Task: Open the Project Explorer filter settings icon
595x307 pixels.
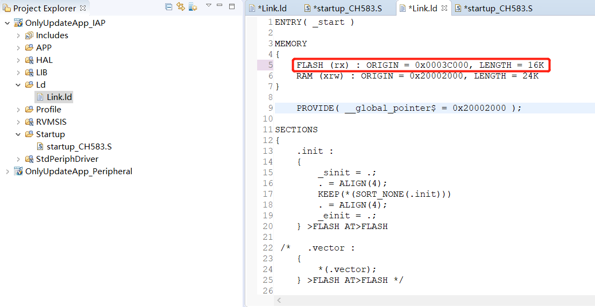Action: [x=193, y=7]
